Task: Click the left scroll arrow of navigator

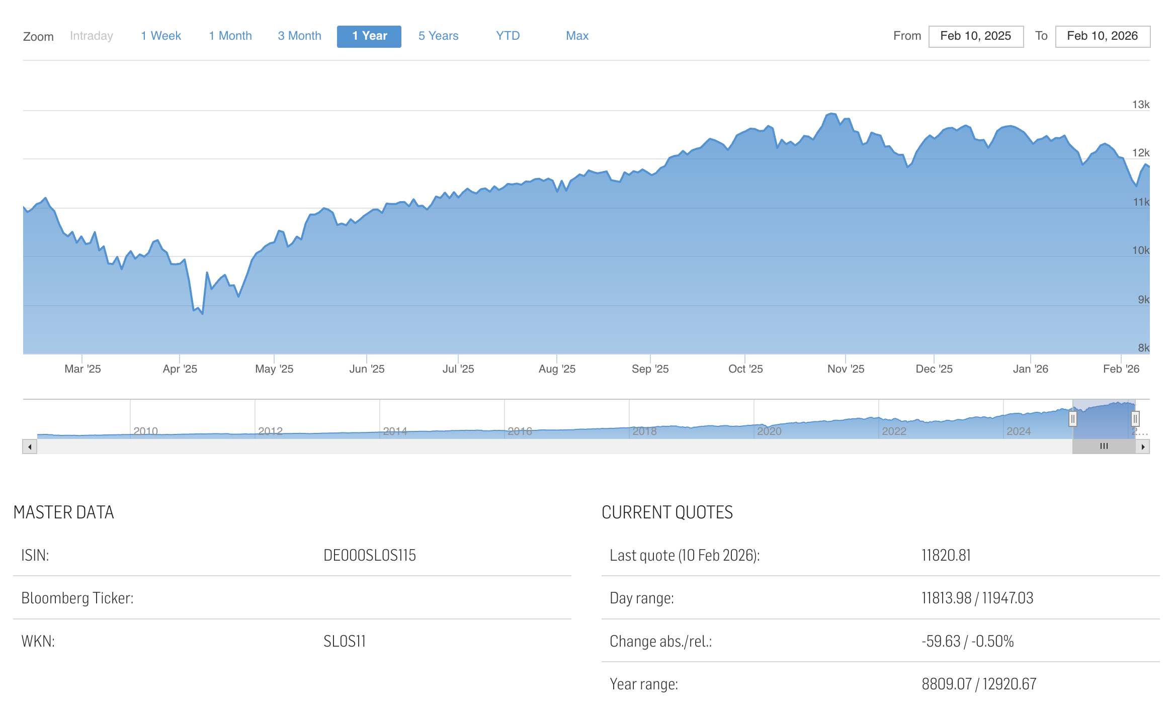Action: [30, 447]
